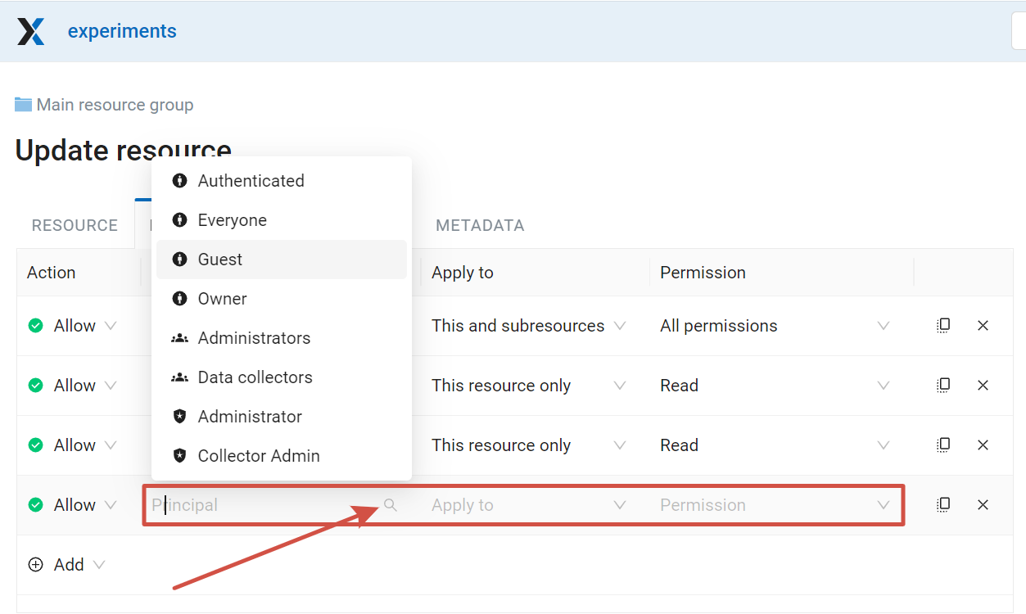Duplicate the empty Principal row
Viewport: 1026px width, 614px height.
click(943, 505)
